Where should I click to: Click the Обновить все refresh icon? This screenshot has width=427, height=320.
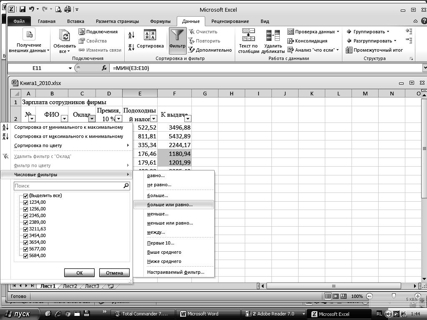[x=65, y=35]
